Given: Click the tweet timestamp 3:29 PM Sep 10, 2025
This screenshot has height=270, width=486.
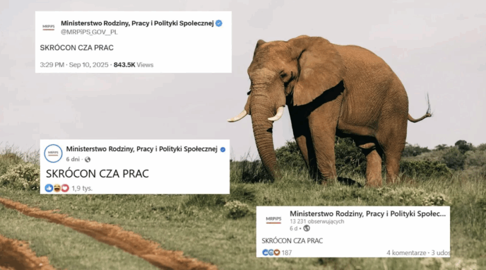Looking at the screenshot, I should click(x=74, y=65).
